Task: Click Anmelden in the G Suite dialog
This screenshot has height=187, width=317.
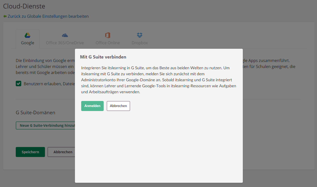Action: click(x=92, y=106)
